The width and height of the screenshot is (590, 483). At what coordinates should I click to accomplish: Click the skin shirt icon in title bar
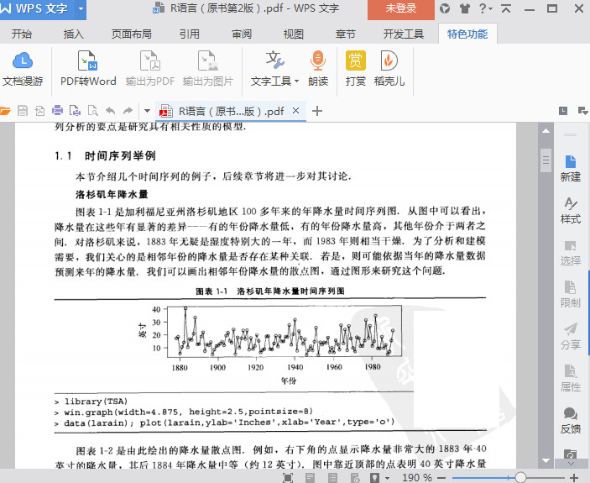coord(465,8)
